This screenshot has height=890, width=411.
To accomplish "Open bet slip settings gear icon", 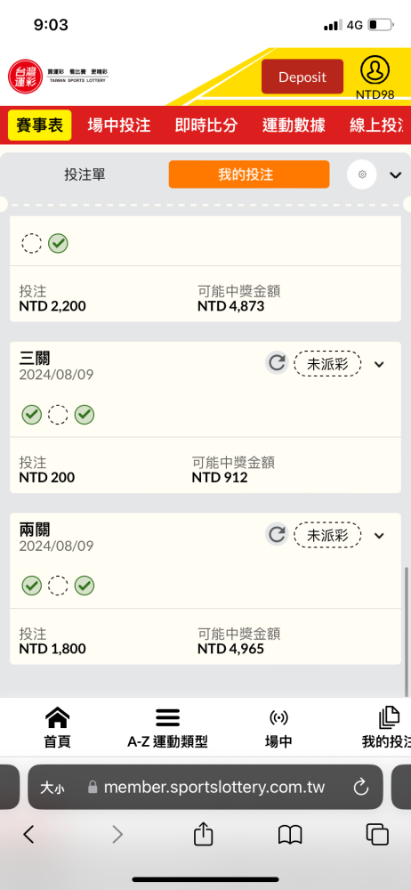I will (362, 174).
